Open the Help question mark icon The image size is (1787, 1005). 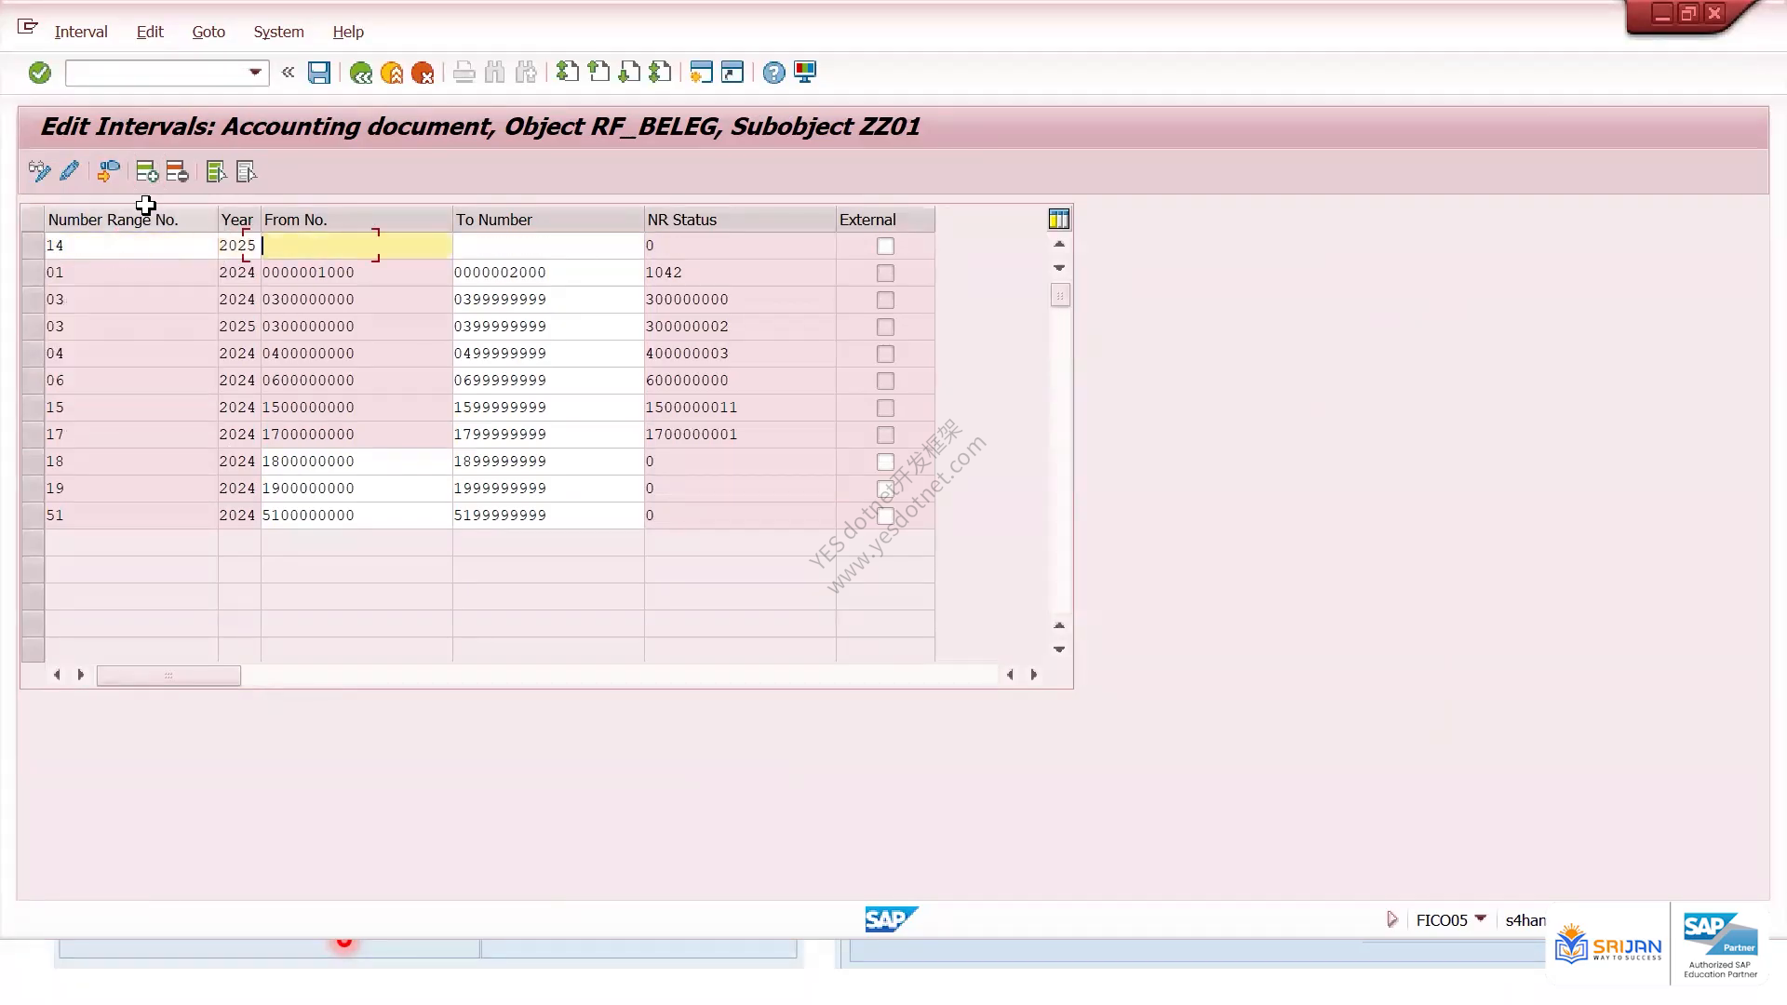pos(774,73)
